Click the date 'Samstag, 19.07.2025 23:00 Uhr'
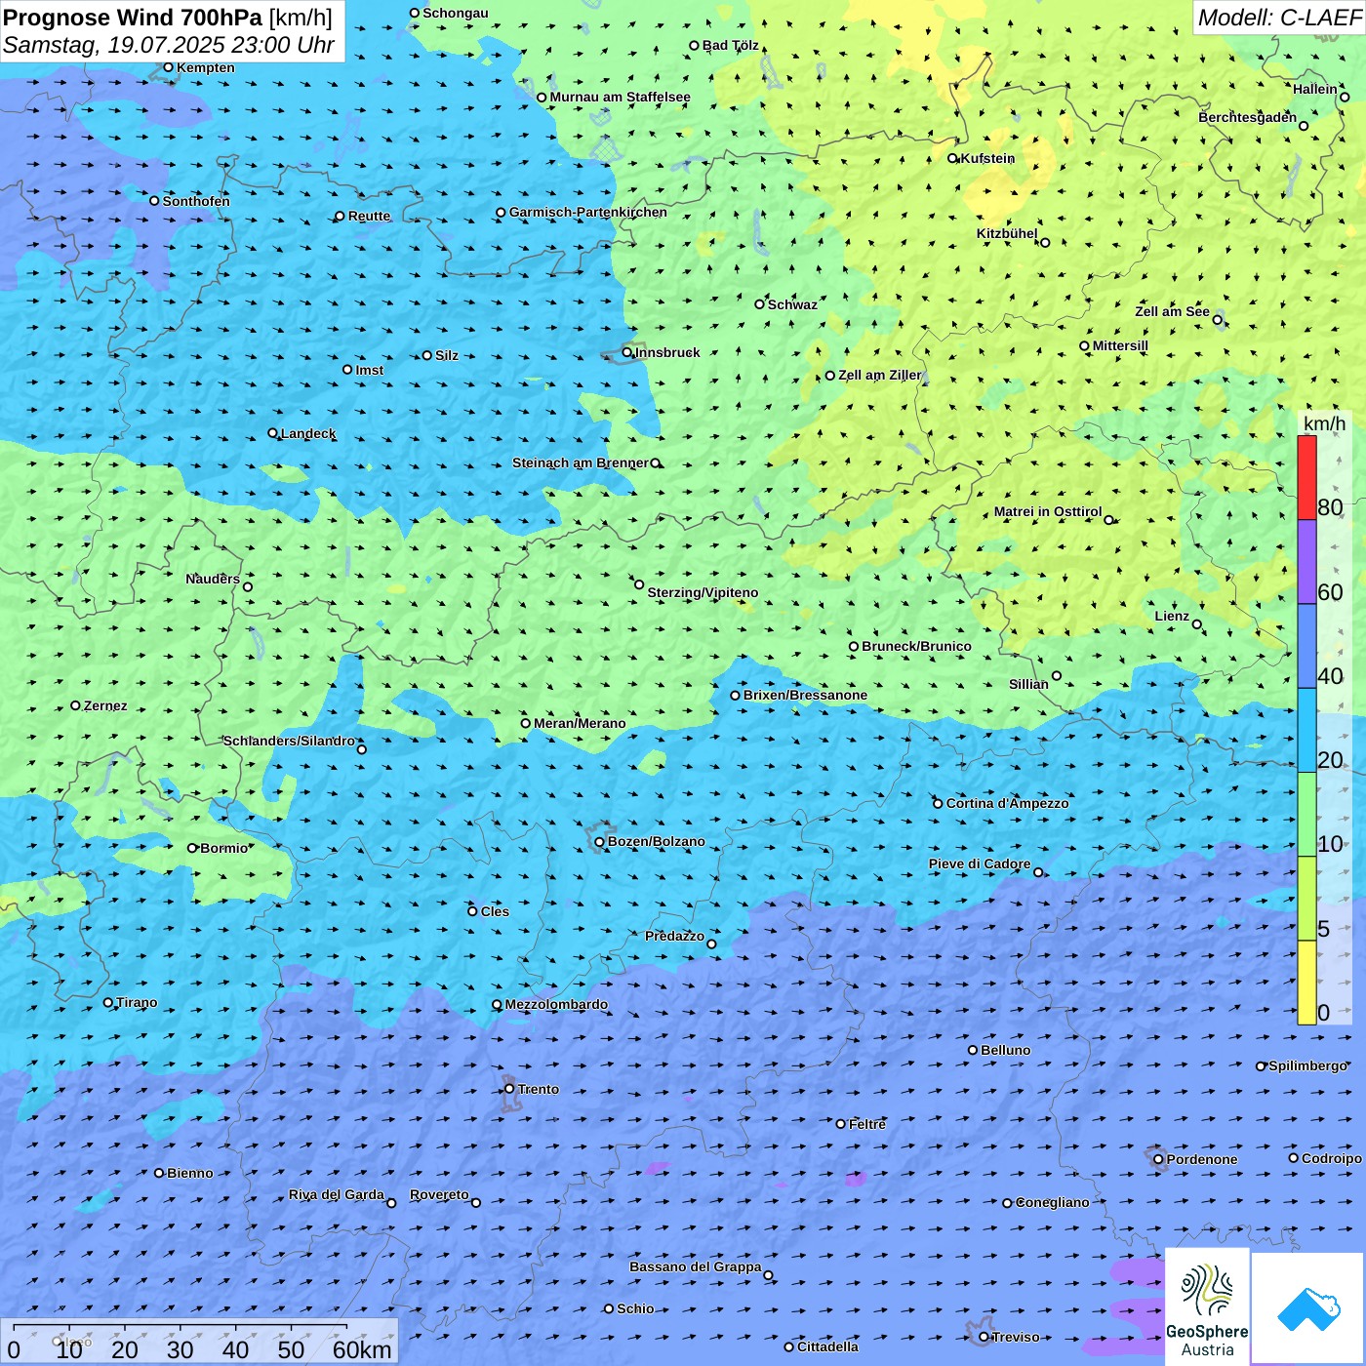 (169, 45)
